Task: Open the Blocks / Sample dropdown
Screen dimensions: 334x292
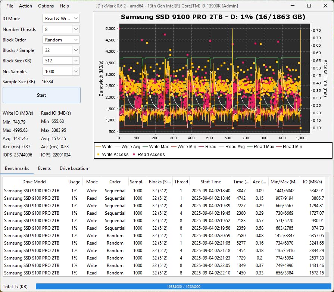Action: coord(61,50)
